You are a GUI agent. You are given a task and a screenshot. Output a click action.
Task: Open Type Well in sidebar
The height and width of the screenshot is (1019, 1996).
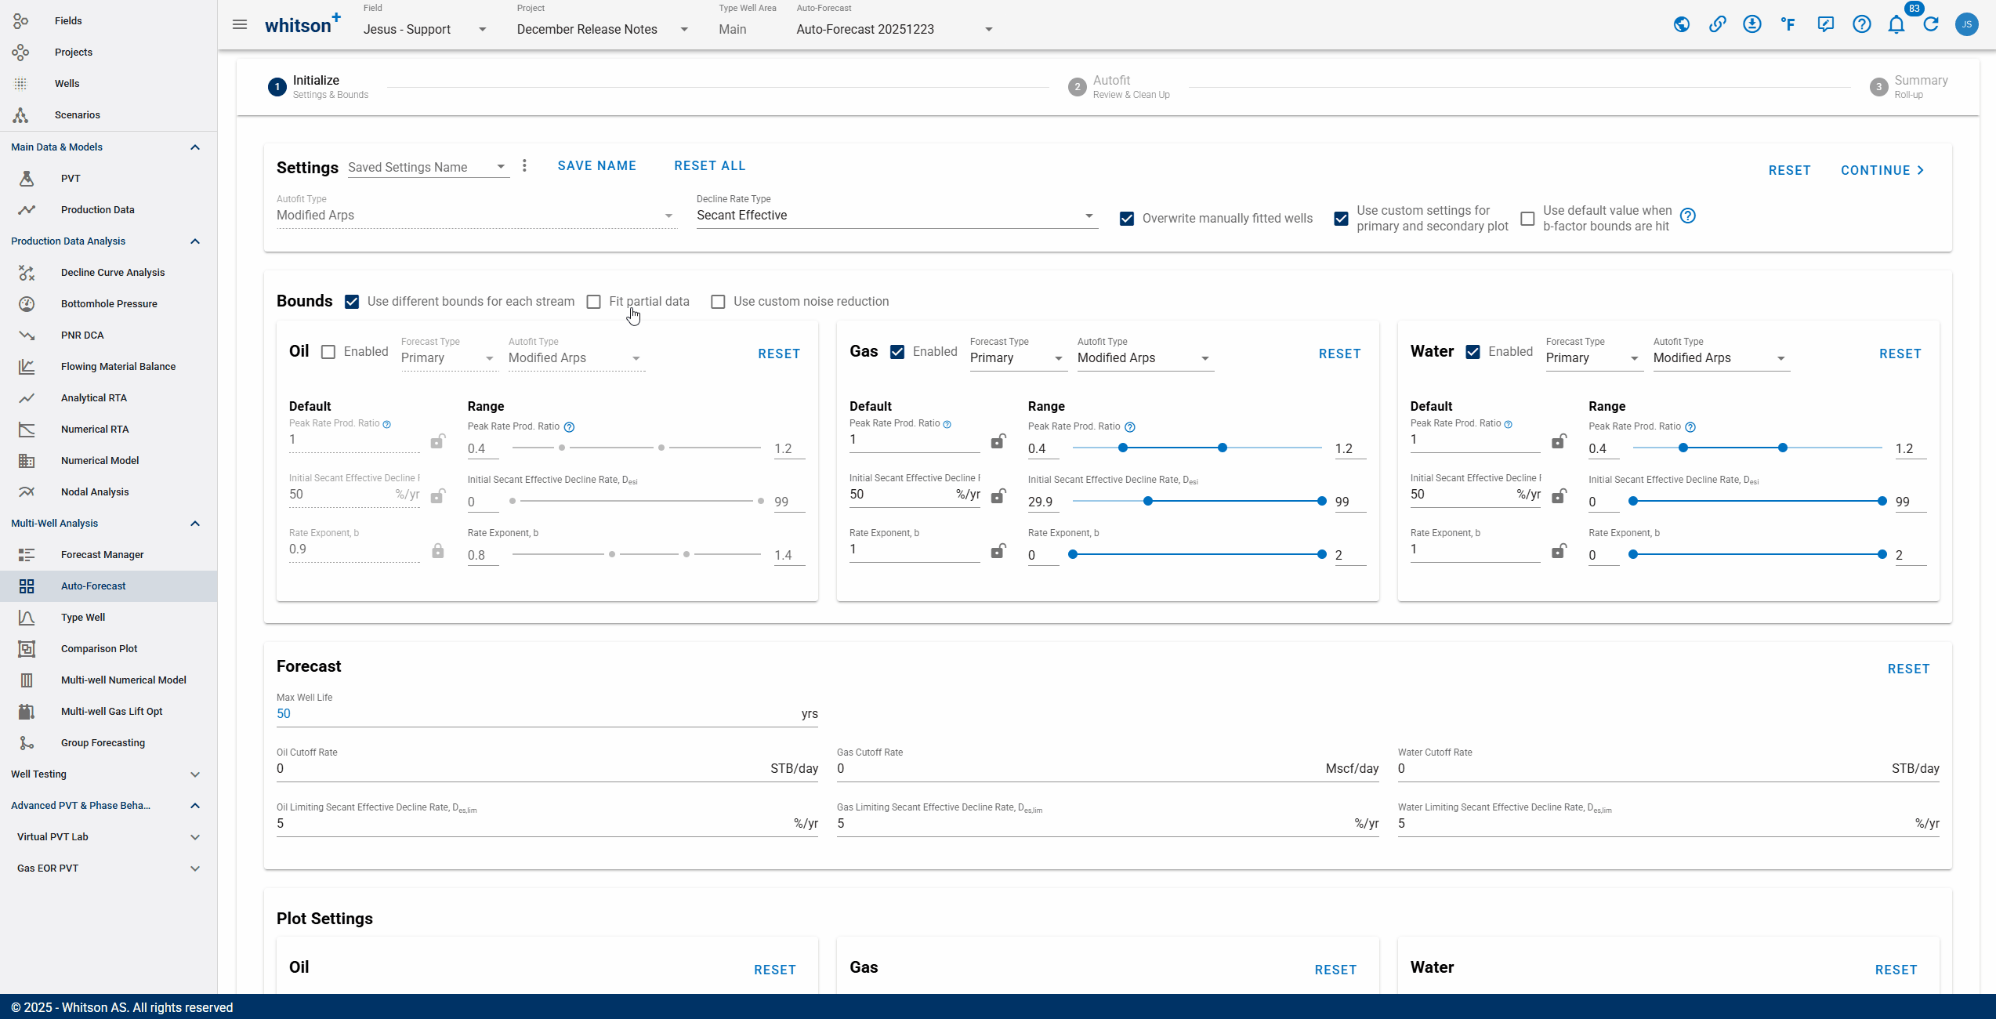83,618
